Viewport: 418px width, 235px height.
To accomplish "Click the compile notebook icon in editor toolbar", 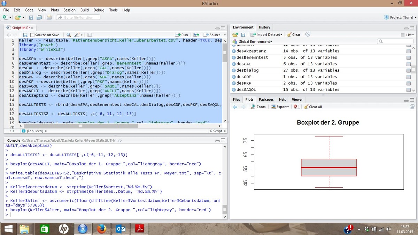I will pos(90,35).
